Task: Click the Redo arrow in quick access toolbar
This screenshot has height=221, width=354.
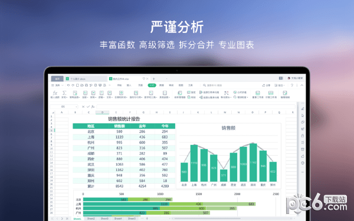Action: (73, 85)
